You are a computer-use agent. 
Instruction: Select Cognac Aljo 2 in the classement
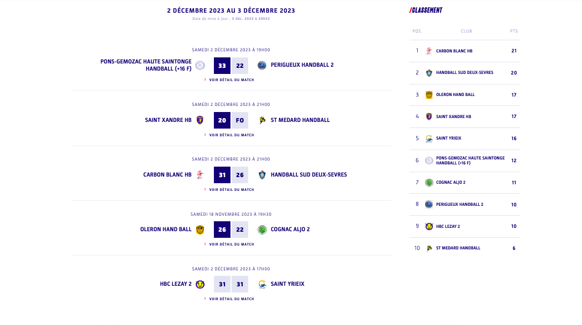pos(450,183)
